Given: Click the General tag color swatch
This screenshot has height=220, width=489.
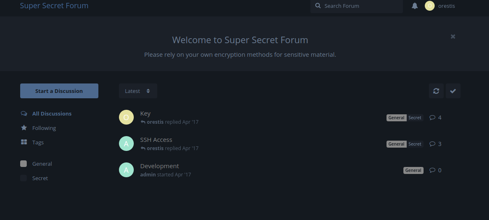Looking at the screenshot, I should click(23, 164).
